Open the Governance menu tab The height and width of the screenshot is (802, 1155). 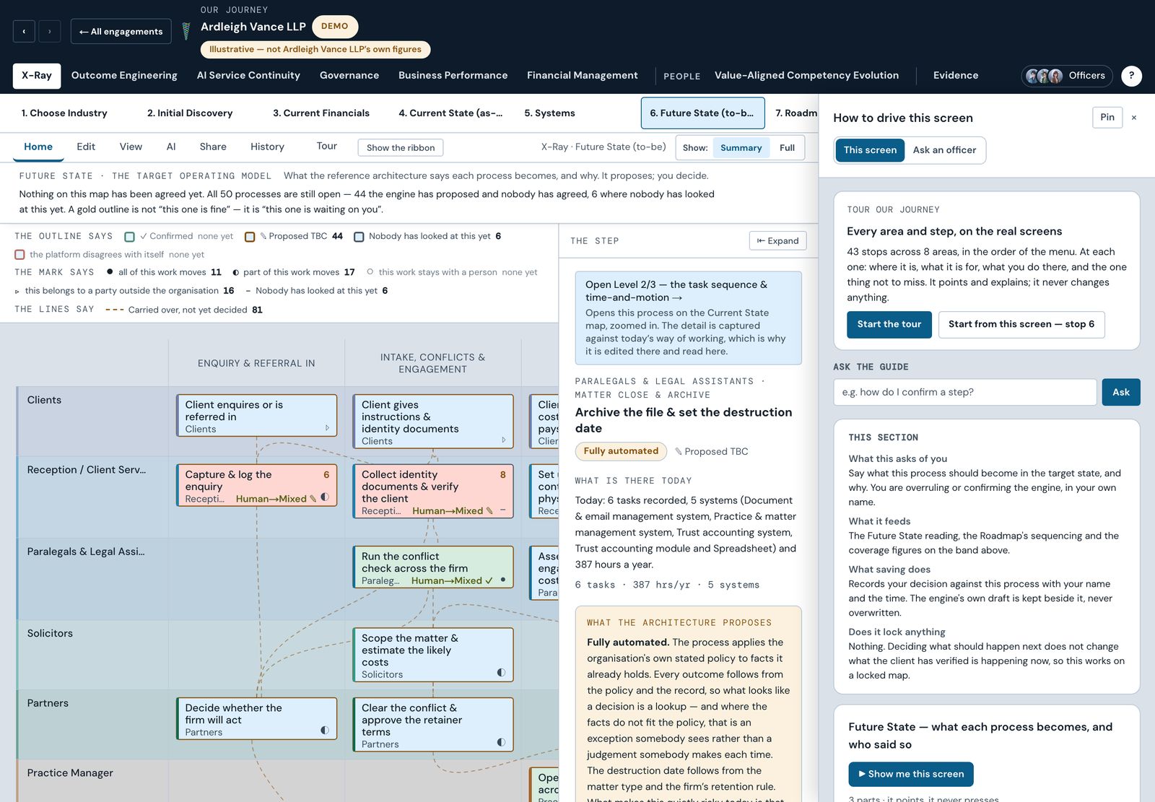[x=349, y=75]
